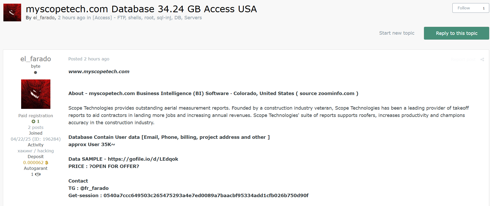Click Reply to this topic button
This screenshot has width=490, height=206.
(457, 33)
